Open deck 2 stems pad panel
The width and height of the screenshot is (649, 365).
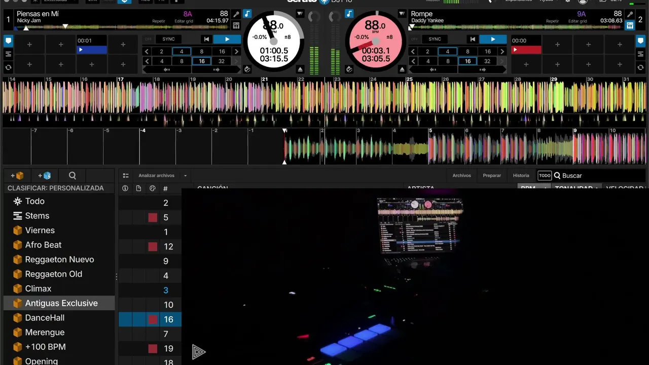[630, 25]
